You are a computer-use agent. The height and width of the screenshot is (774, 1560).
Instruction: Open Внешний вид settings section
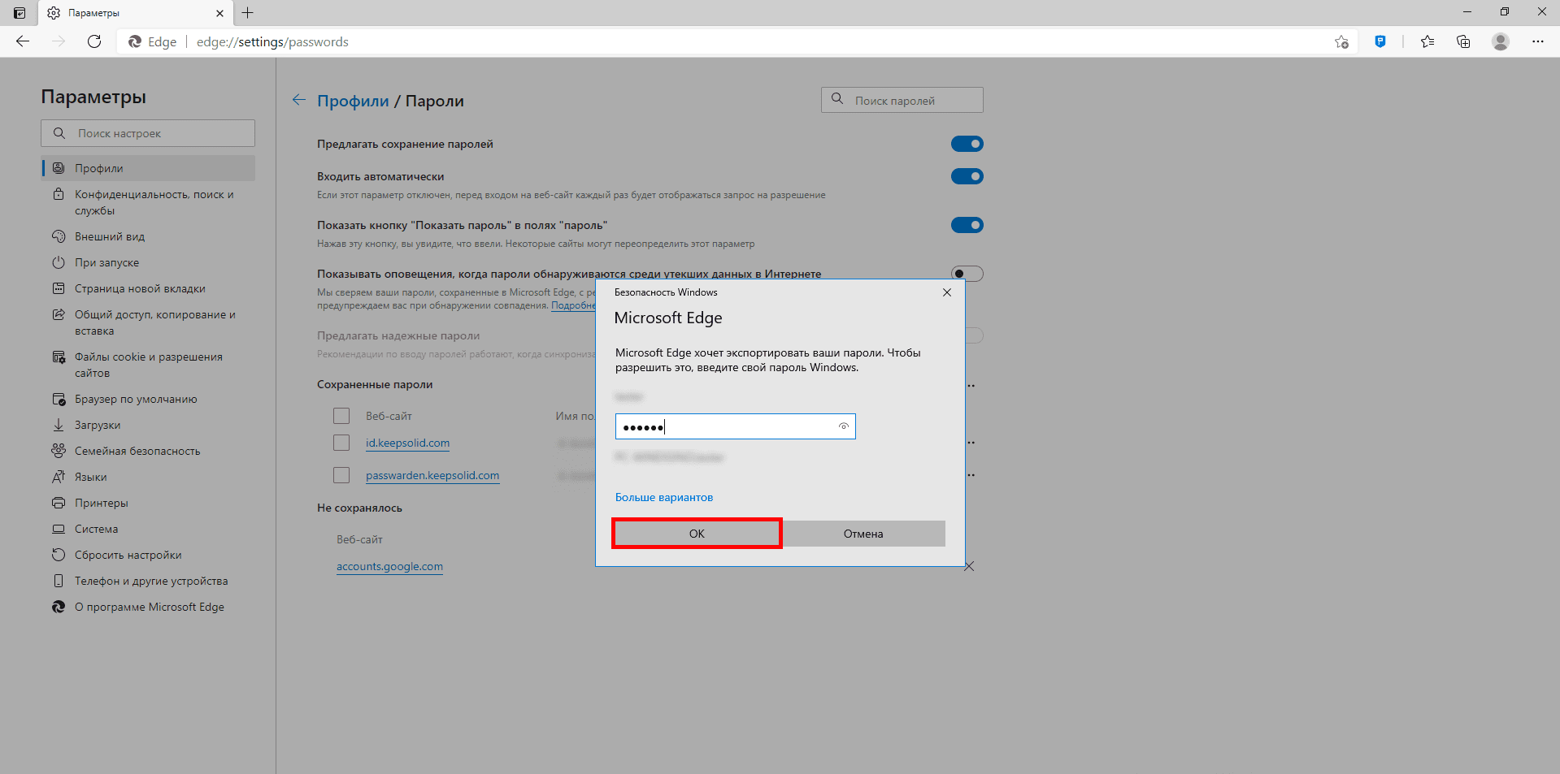click(110, 236)
